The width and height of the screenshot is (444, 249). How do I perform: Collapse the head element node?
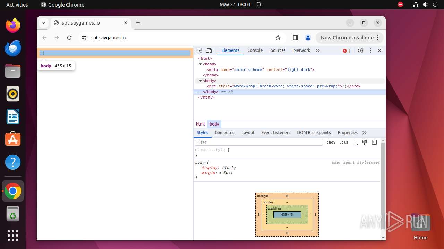(x=200, y=64)
